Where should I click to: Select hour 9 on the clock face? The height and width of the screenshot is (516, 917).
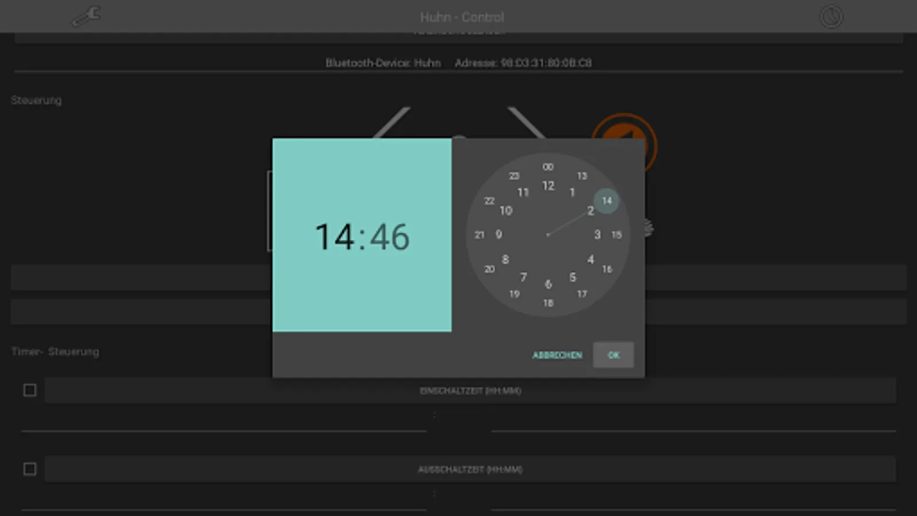[x=498, y=234]
